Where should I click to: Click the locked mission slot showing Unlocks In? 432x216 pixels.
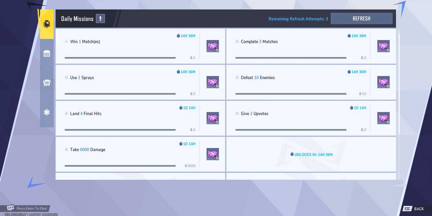[x=311, y=154]
